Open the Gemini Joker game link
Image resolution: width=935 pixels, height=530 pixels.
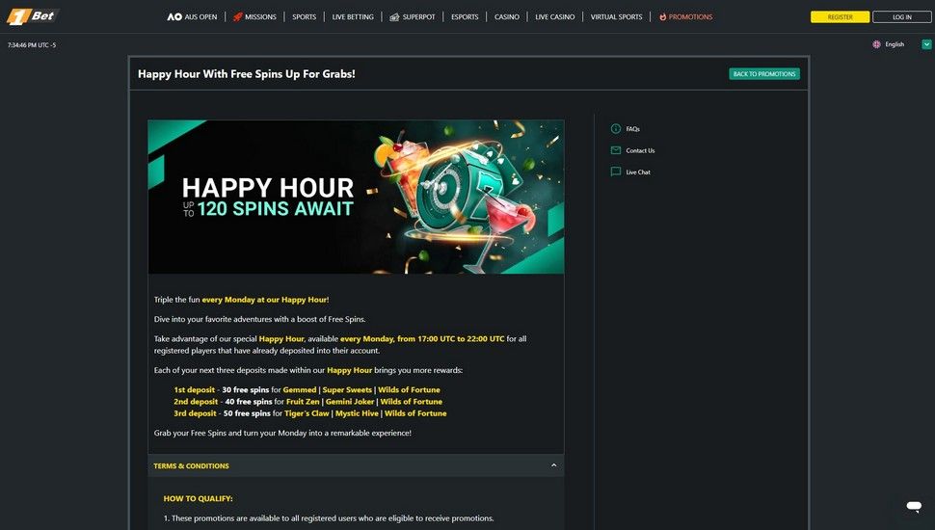click(350, 402)
